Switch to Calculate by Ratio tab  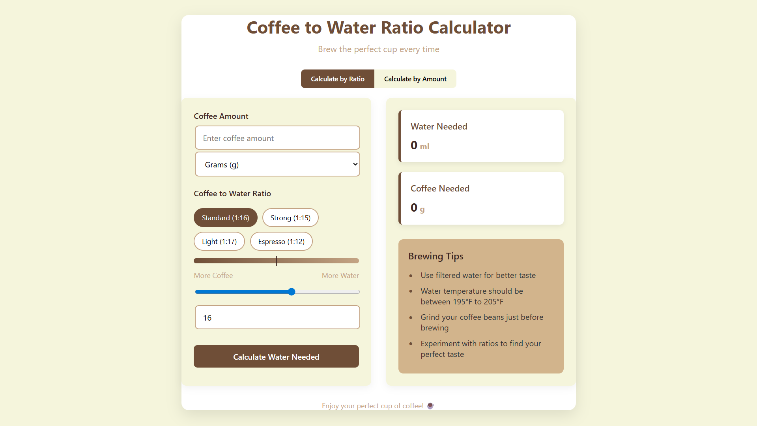338,79
